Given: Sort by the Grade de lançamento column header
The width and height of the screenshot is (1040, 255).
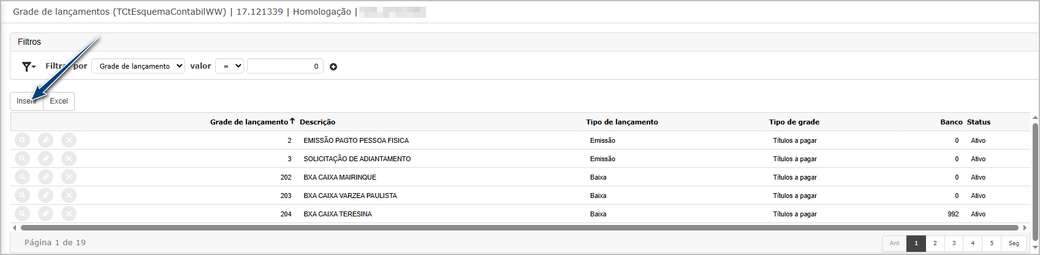Looking at the screenshot, I should [x=249, y=122].
